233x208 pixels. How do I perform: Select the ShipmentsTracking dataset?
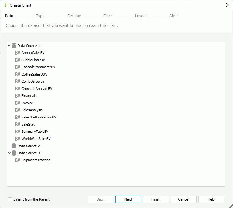click(x=36, y=160)
